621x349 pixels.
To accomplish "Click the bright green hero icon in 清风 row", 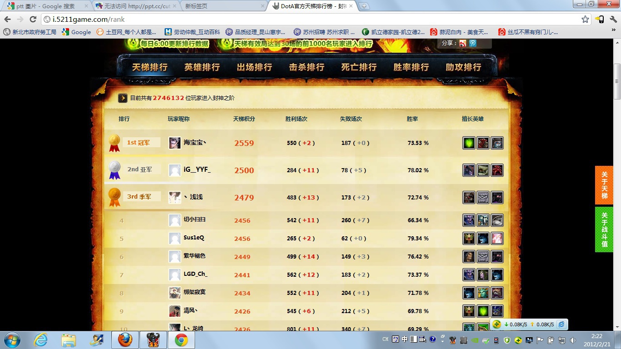I will pos(483,311).
